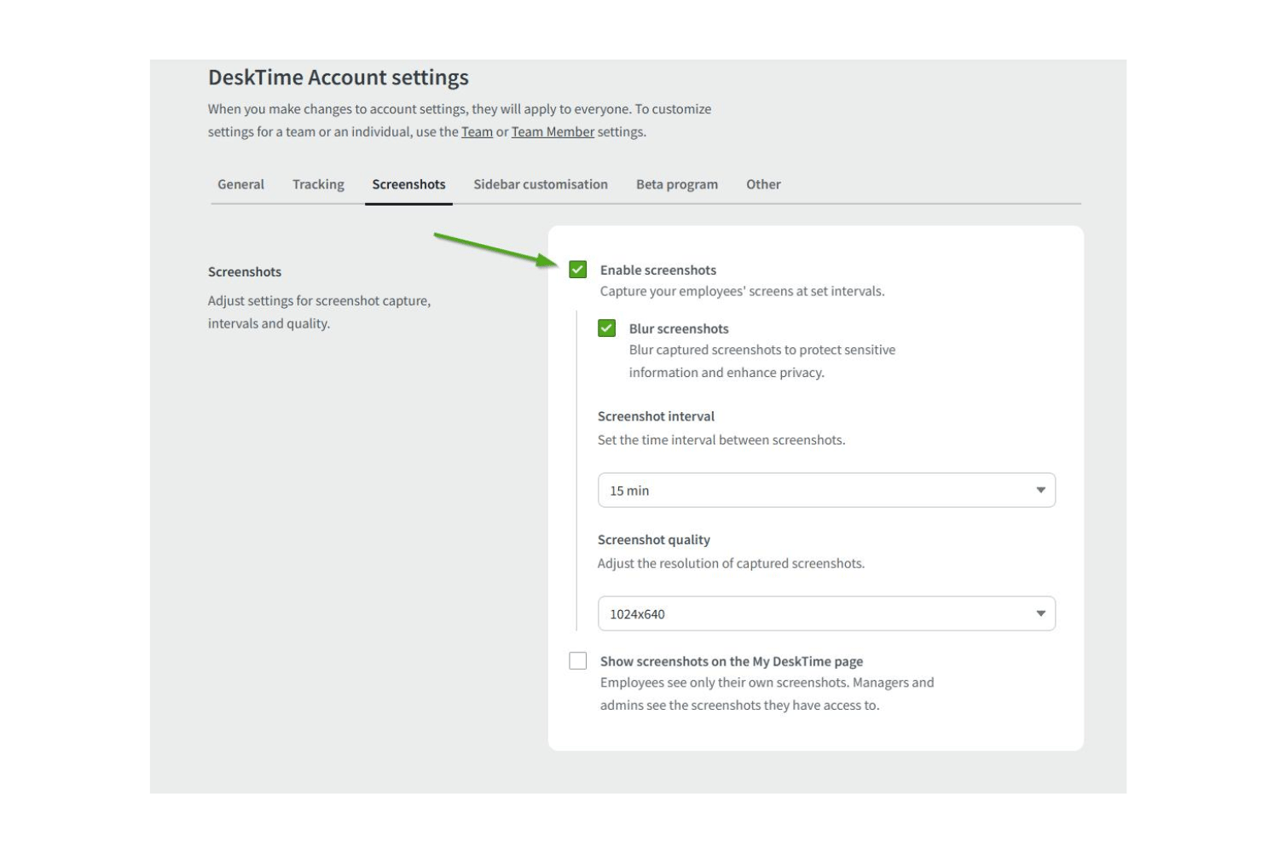Follow the Team settings link

(x=477, y=132)
